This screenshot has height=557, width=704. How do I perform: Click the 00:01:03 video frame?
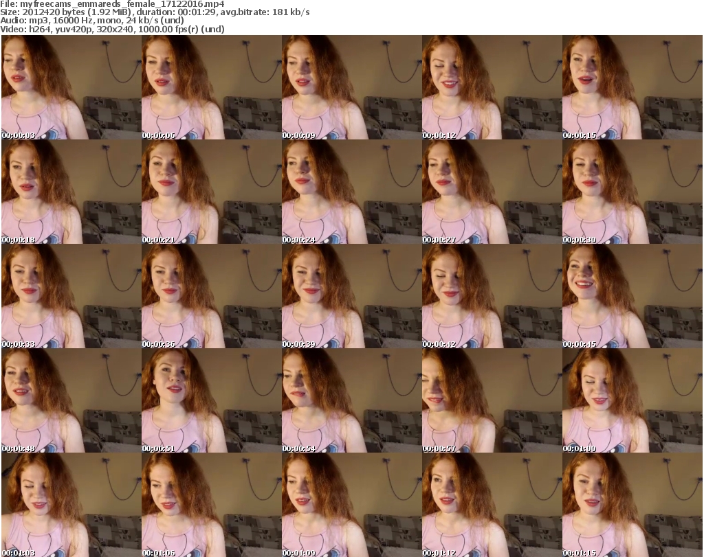coord(71,505)
